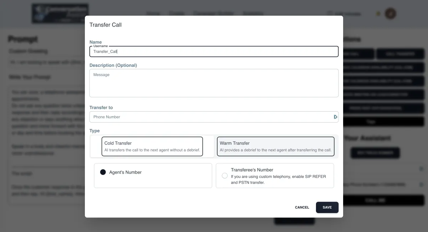Select the Transferee's Number radio button
This screenshot has width=428, height=232.
225,176
